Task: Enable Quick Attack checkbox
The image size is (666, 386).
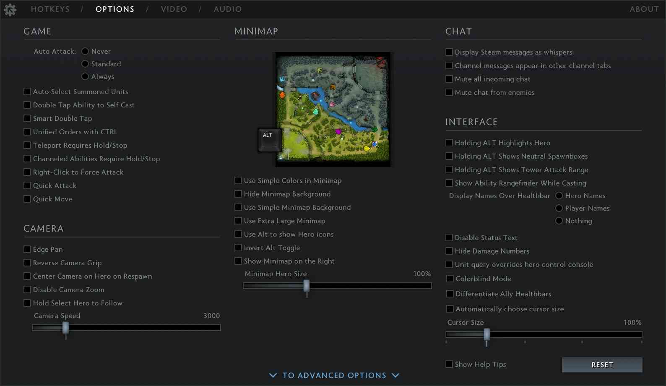Action: (x=28, y=185)
